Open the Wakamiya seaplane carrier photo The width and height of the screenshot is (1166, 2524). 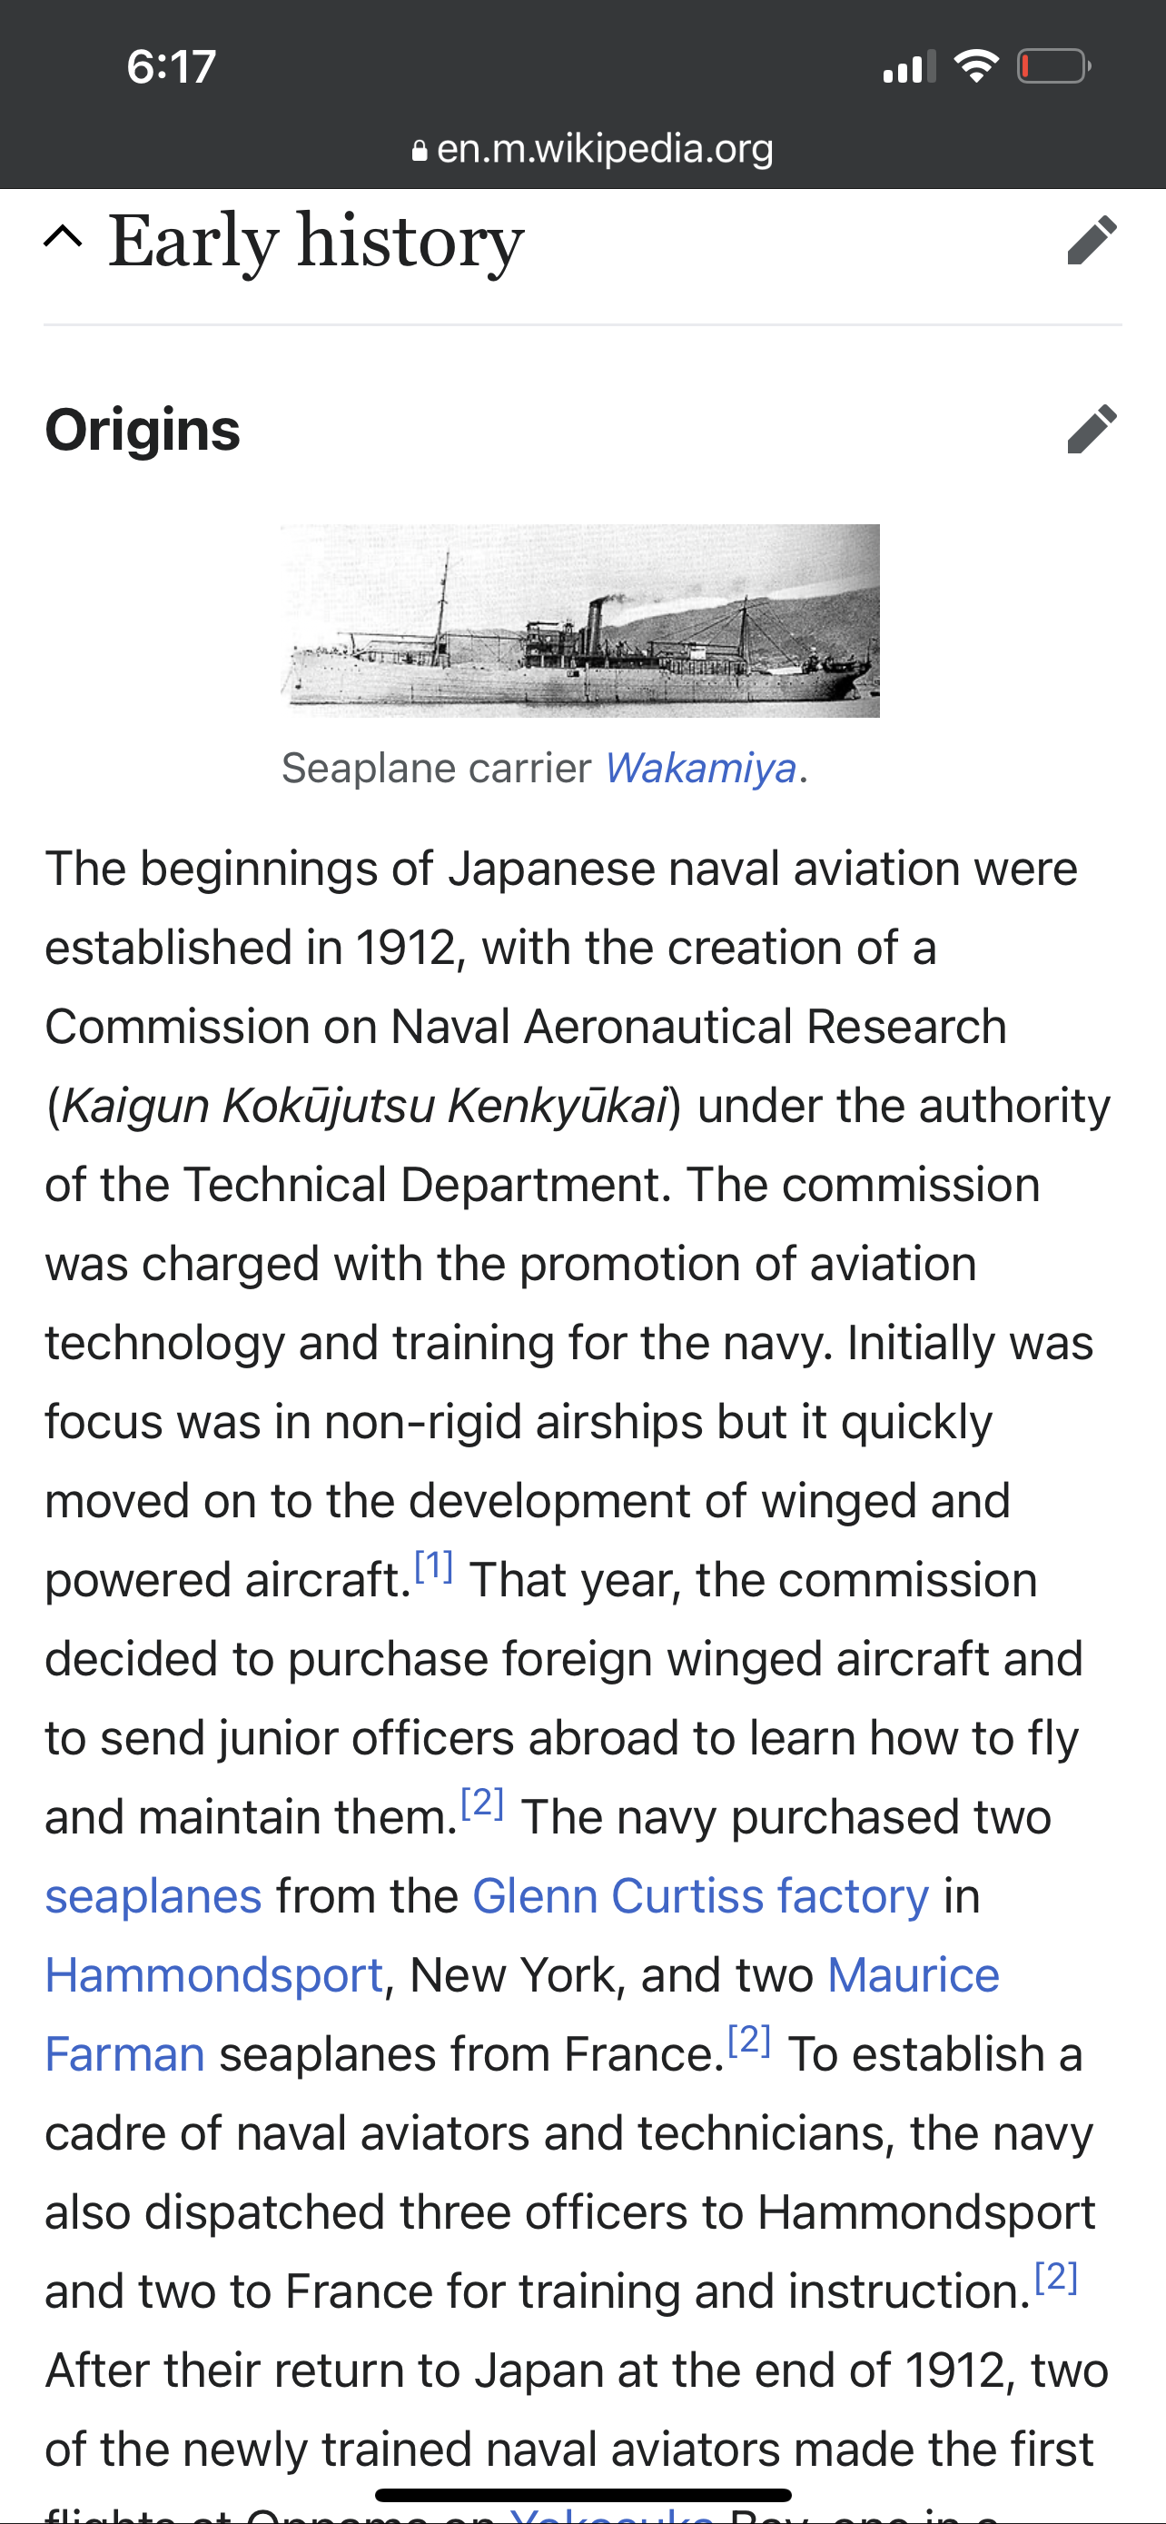point(579,621)
